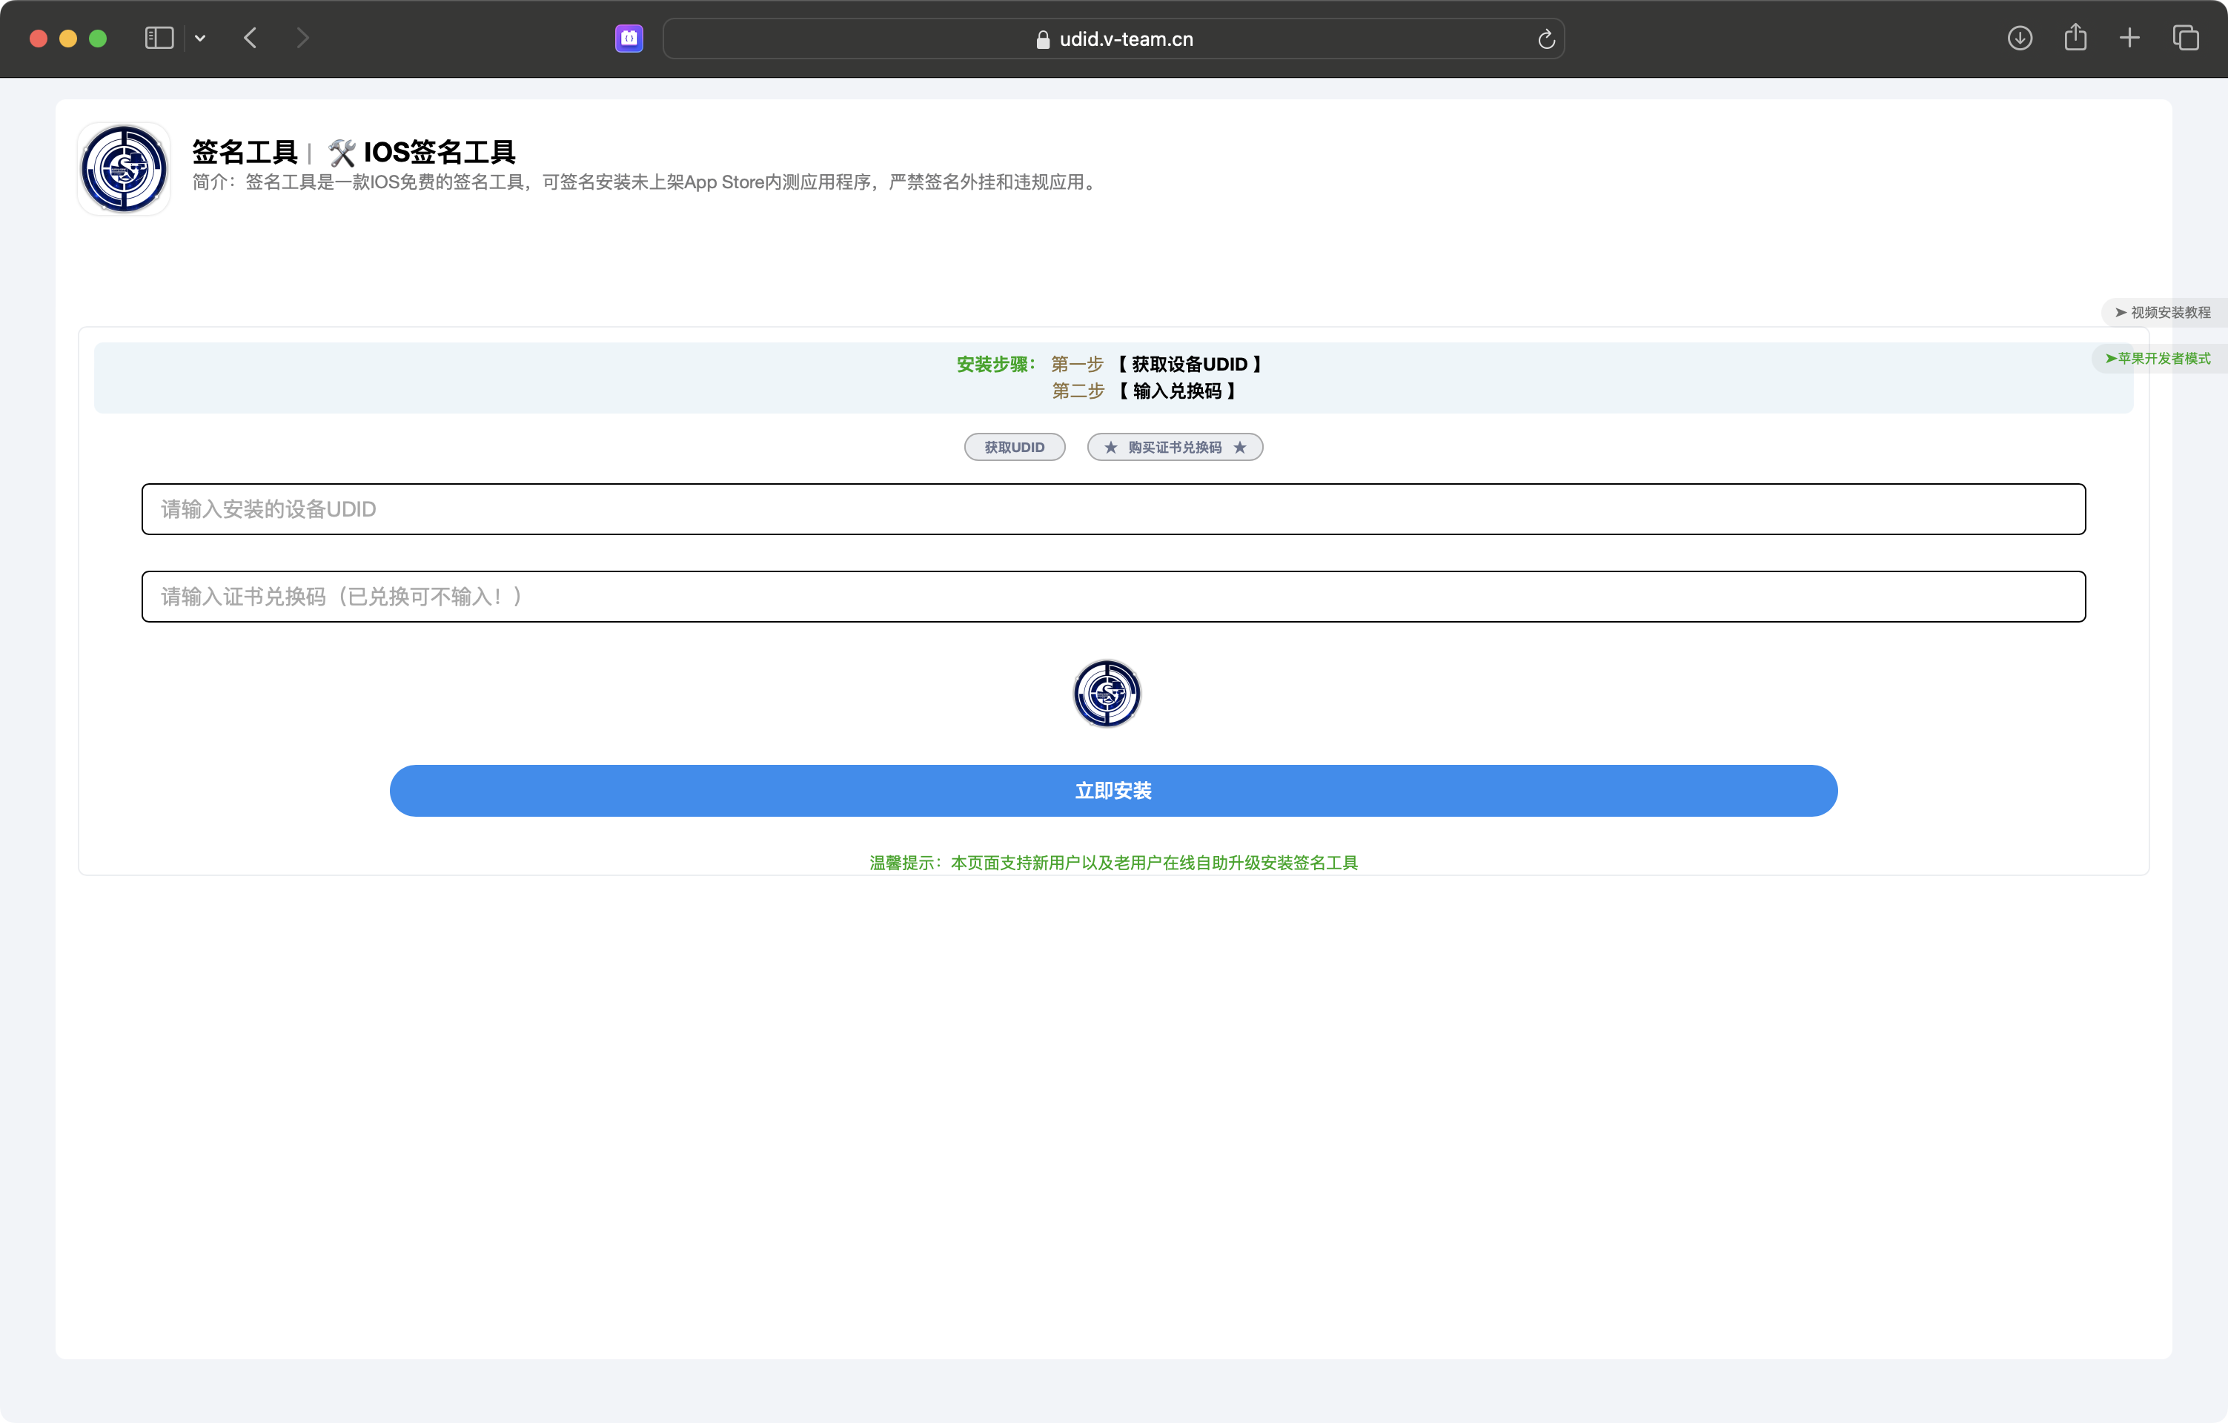Show Safari downloads

[x=2020, y=38]
